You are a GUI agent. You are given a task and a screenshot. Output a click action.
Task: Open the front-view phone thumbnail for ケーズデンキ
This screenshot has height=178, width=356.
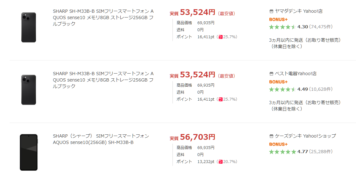pyautogui.click(x=28, y=152)
